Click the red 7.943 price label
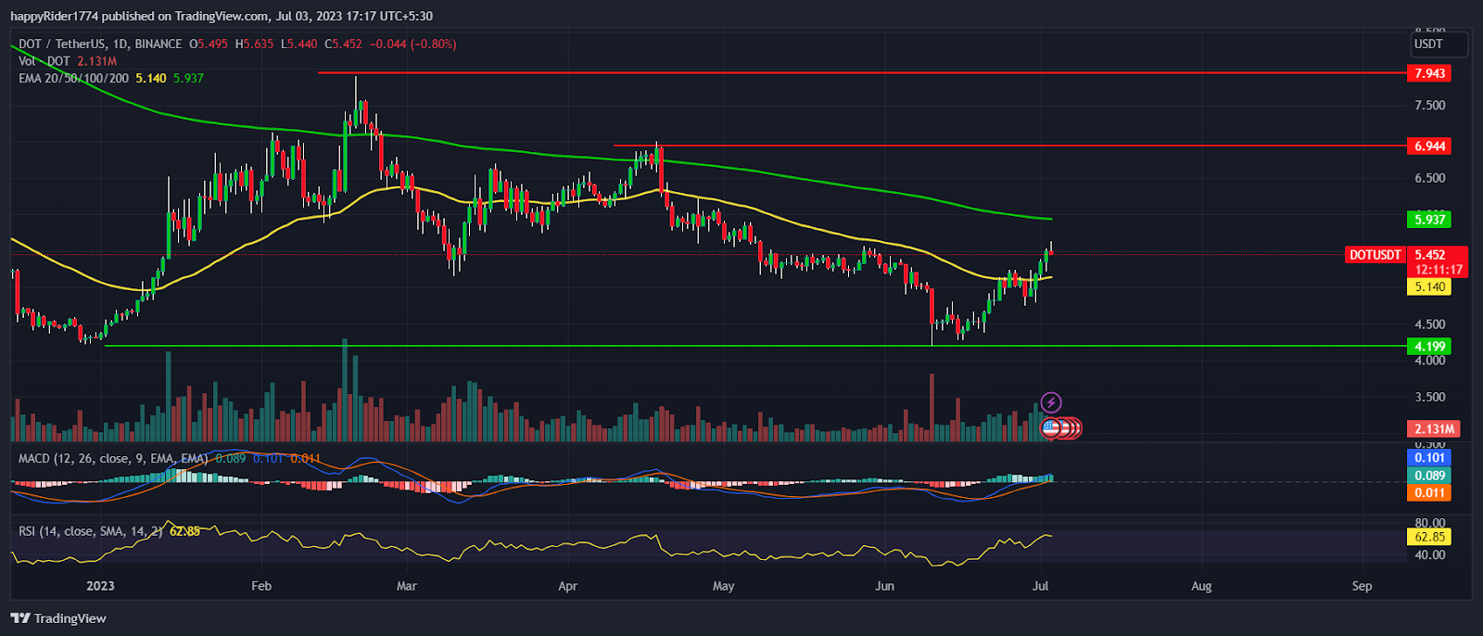Screen dimensions: 1483x636 click(1429, 73)
